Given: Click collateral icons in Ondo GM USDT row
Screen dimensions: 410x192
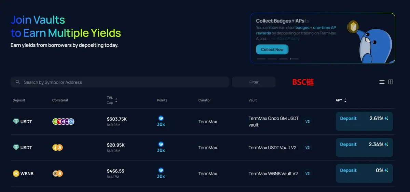Looking at the screenshot, I should tap(63, 122).
